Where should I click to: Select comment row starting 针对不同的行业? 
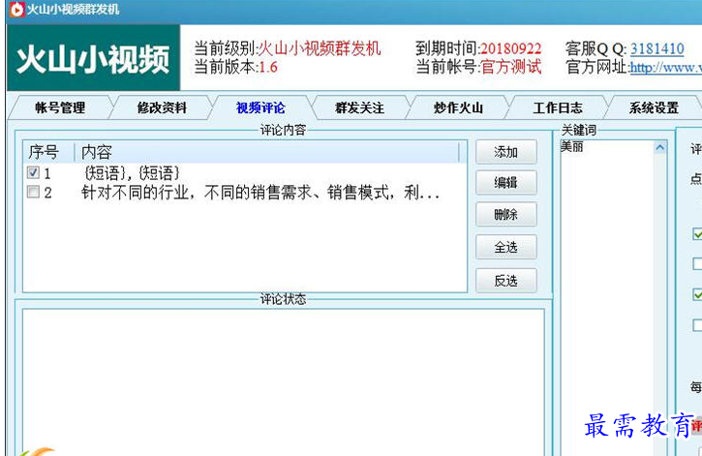tap(259, 193)
